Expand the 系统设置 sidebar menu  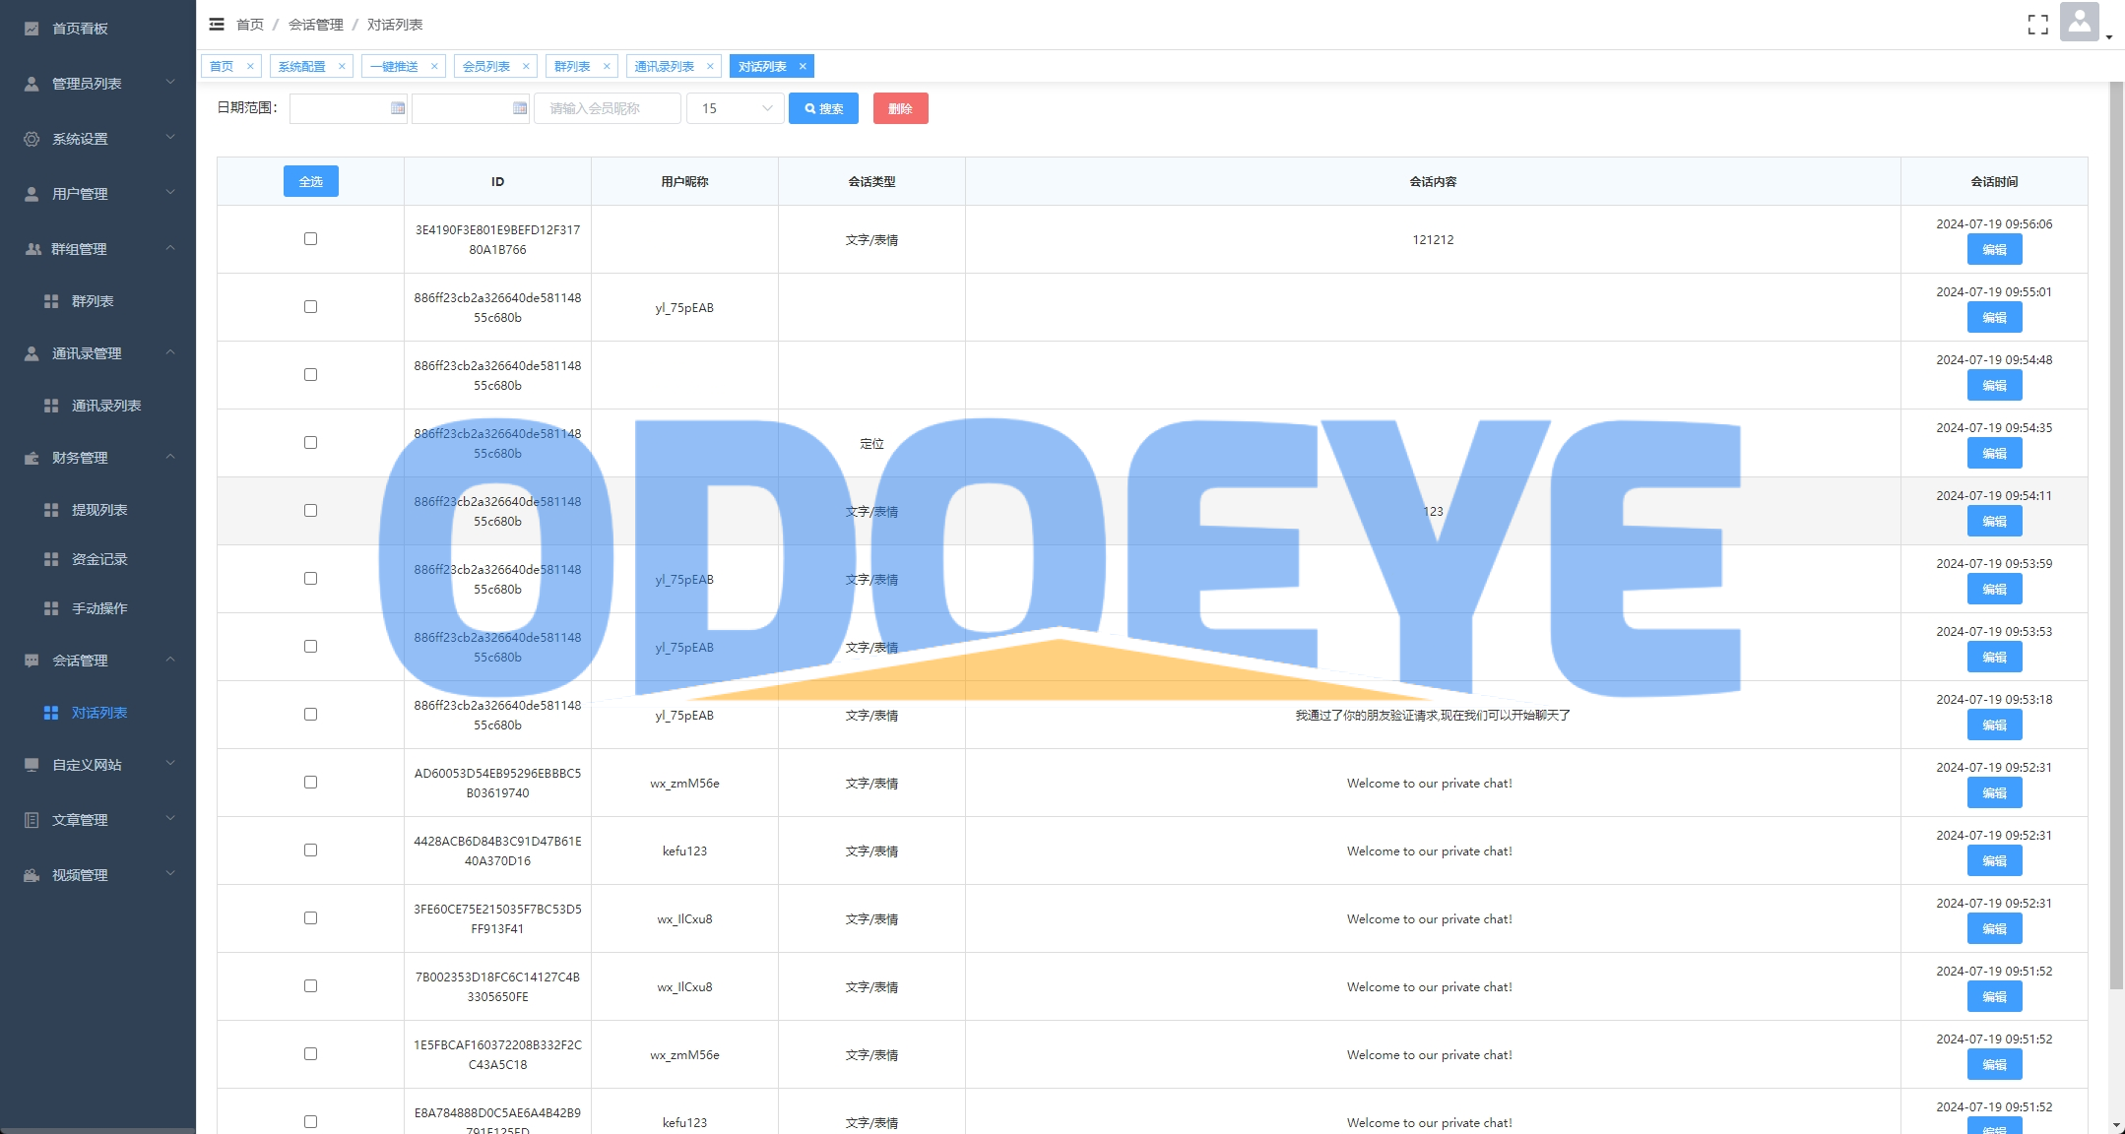(170, 138)
